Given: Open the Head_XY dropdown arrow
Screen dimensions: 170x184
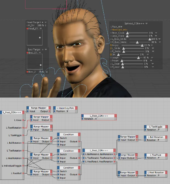Looking at the screenshot, I should [41, 28].
